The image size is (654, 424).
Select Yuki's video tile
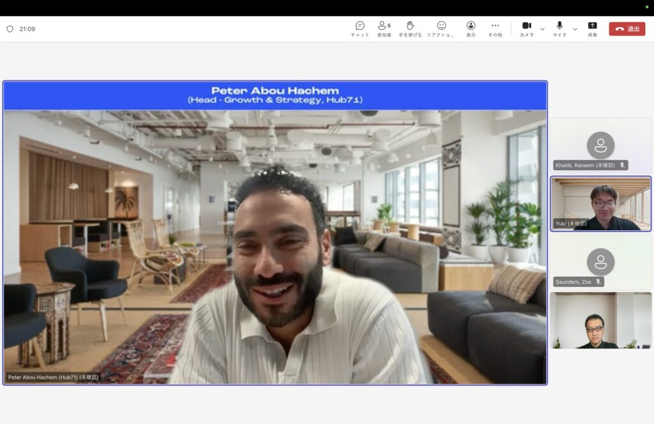[600, 203]
